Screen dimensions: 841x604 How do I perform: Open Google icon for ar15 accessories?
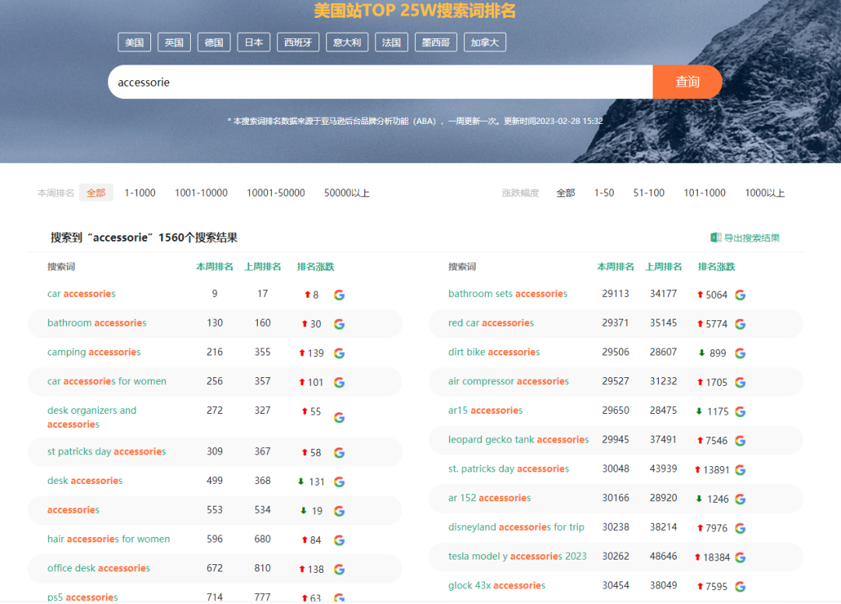coord(741,411)
